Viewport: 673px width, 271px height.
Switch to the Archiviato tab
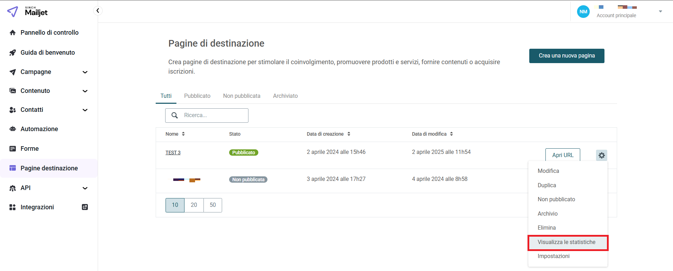[285, 96]
